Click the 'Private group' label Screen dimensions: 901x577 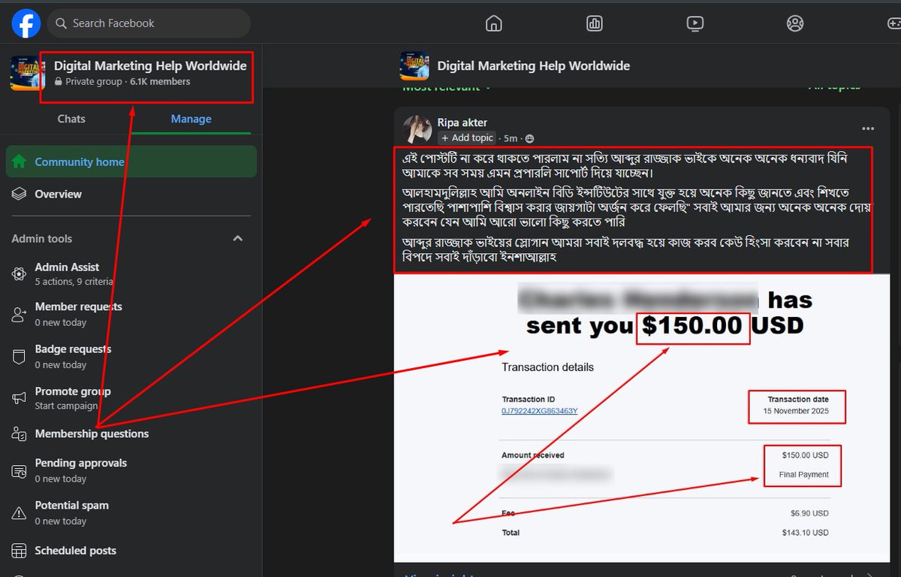point(93,82)
